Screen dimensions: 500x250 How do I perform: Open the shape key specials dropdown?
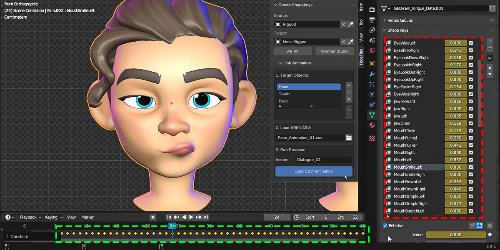pos(490,58)
